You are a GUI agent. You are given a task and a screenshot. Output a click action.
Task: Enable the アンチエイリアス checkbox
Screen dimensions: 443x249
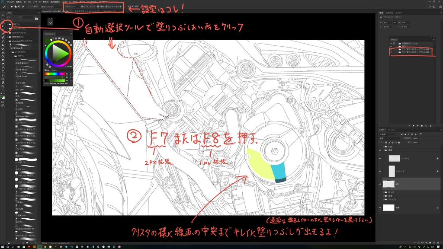pyautogui.click(x=82, y=6)
